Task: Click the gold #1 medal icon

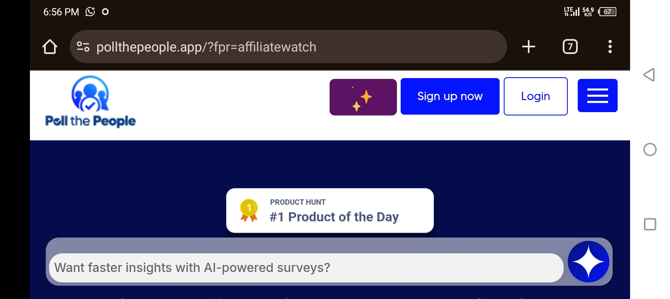Action: [249, 211]
